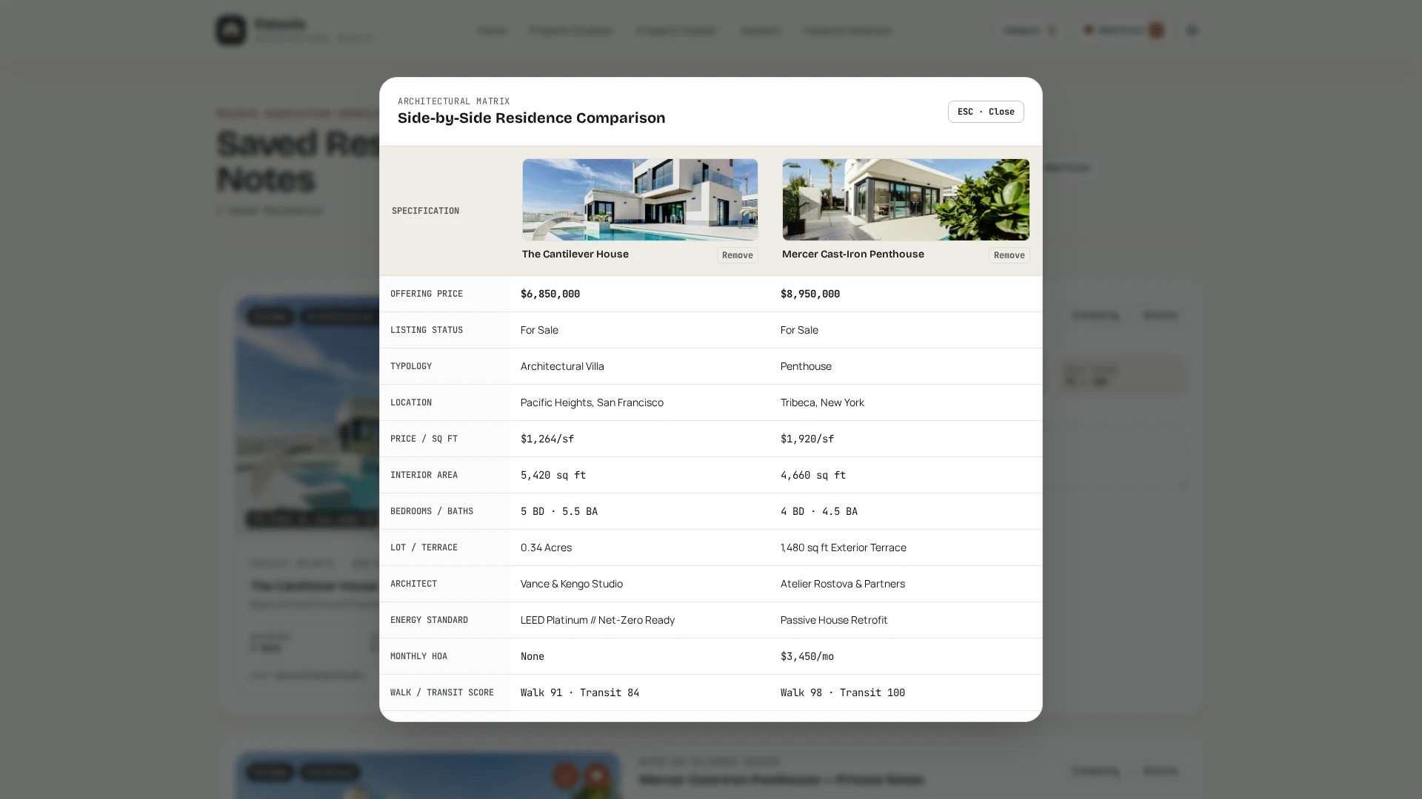Click '5,420 sq ft' interior area

[x=553, y=475]
